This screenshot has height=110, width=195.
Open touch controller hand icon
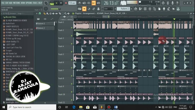174,9
